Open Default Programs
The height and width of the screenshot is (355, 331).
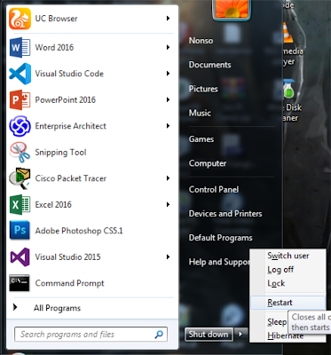tap(220, 238)
